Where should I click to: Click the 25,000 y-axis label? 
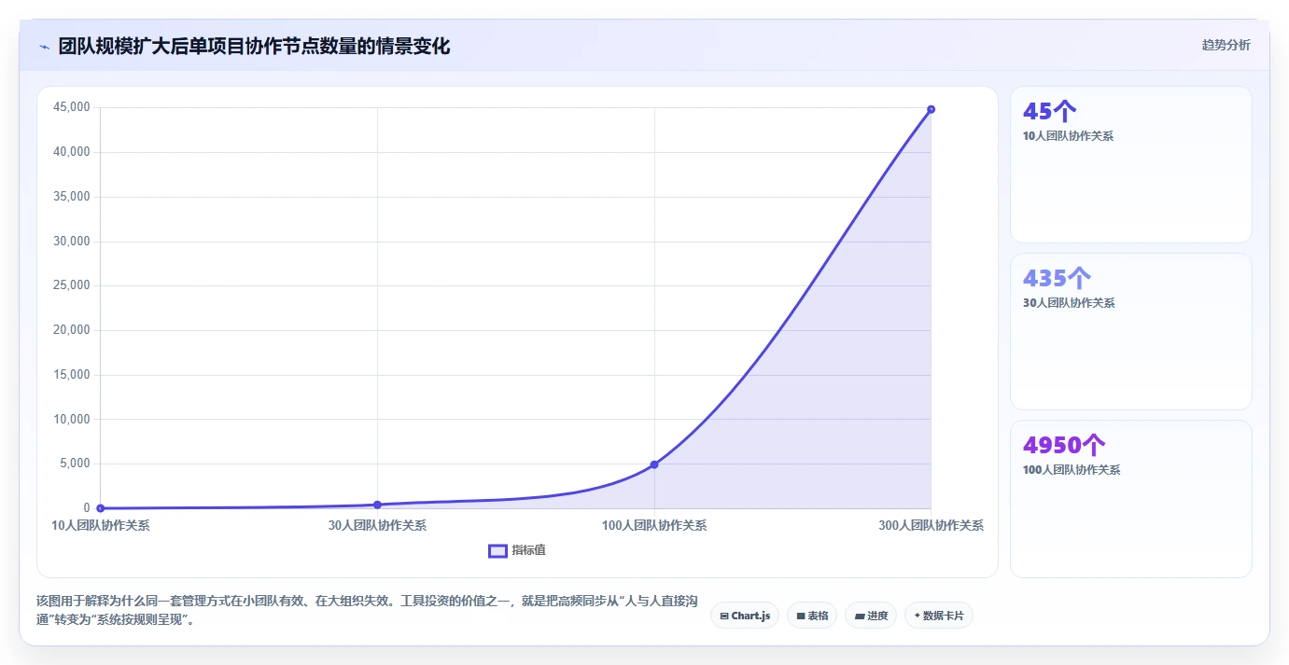tap(72, 285)
